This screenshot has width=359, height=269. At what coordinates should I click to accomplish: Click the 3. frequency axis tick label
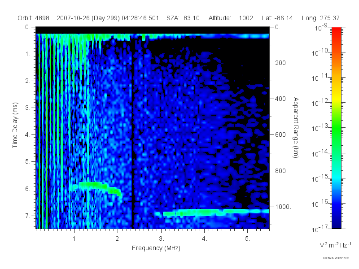(x=162, y=239)
